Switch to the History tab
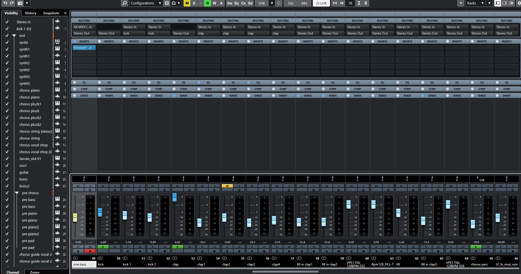This screenshot has width=521, height=274. (31, 13)
